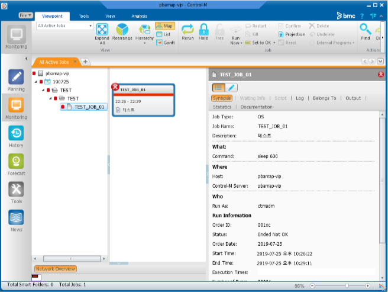Click the Rearrange icon in ribbon

point(122,31)
